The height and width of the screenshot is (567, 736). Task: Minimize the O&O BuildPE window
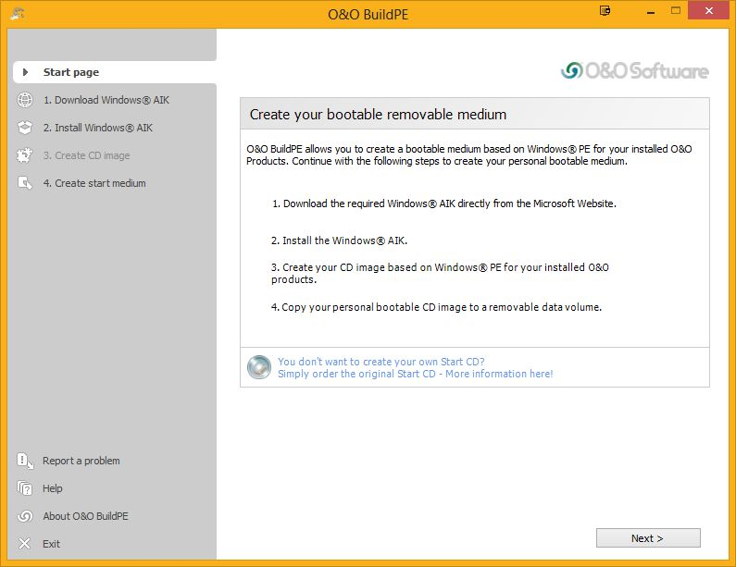click(651, 11)
